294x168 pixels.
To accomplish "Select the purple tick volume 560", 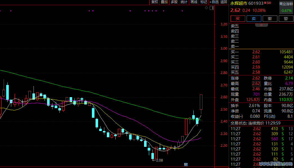I will point(275,139).
